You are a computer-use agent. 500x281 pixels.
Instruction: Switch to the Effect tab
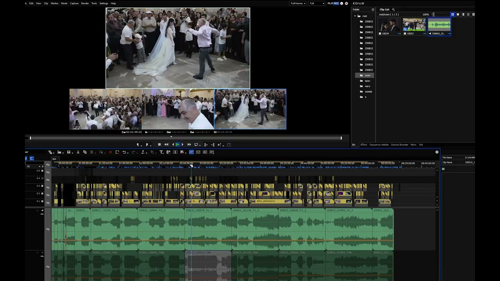(x=364, y=145)
